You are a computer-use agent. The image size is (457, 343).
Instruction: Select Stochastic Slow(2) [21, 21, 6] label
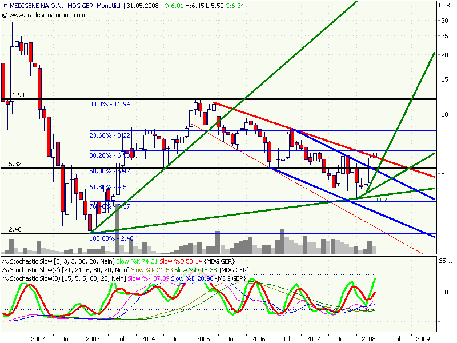69,270
